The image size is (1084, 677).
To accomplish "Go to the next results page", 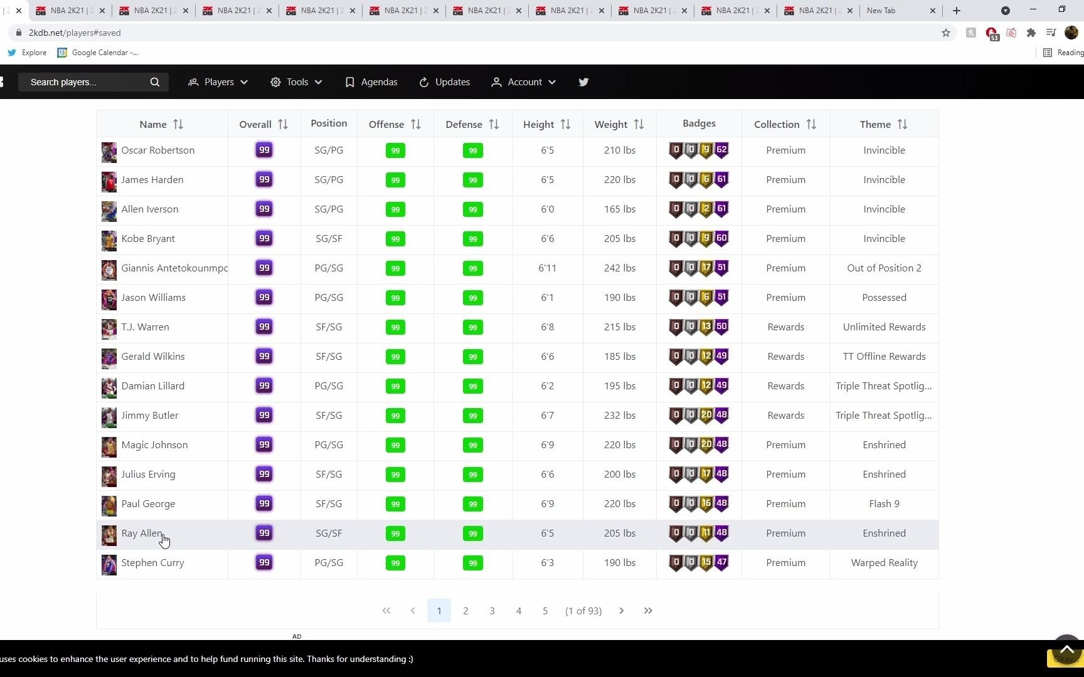I will [622, 611].
